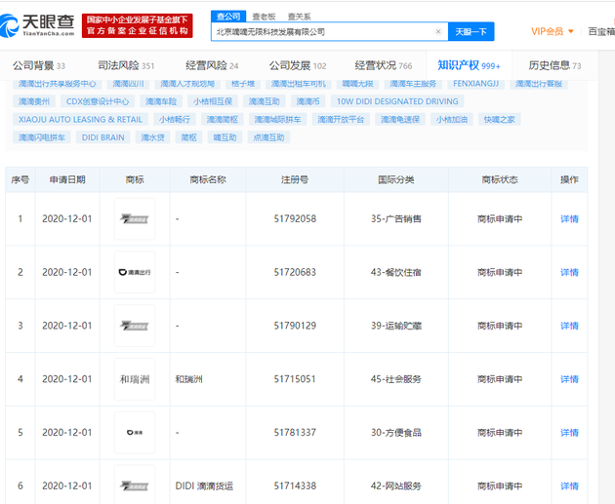Open 详情 link for registration 51792058
Screen dimensions: 615x504
(569, 219)
